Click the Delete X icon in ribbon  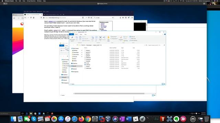tap(100, 37)
